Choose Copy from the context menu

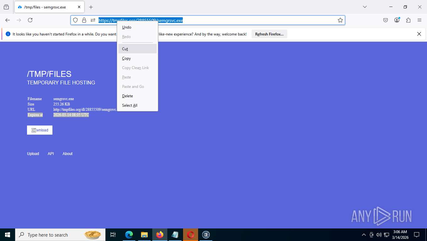(138, 58)
